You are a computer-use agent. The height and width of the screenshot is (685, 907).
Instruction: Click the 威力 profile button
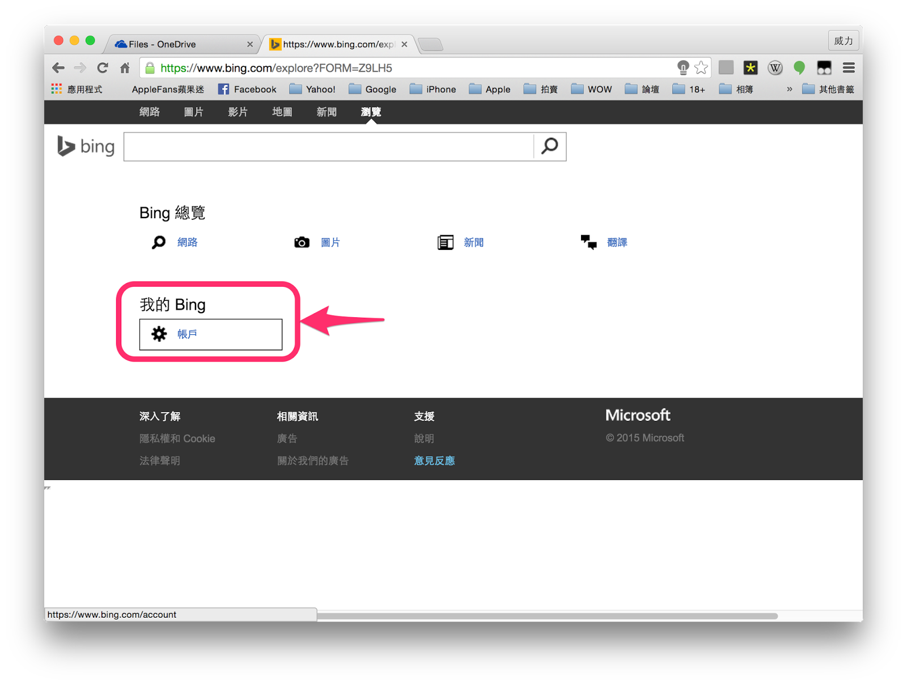pyautogui.click(x=843, y=41)
